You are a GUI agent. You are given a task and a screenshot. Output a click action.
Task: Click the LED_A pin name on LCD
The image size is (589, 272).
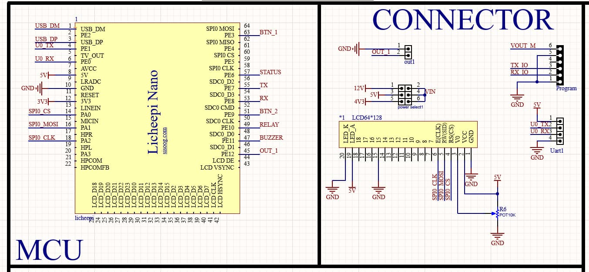click(x=352, y=134)
